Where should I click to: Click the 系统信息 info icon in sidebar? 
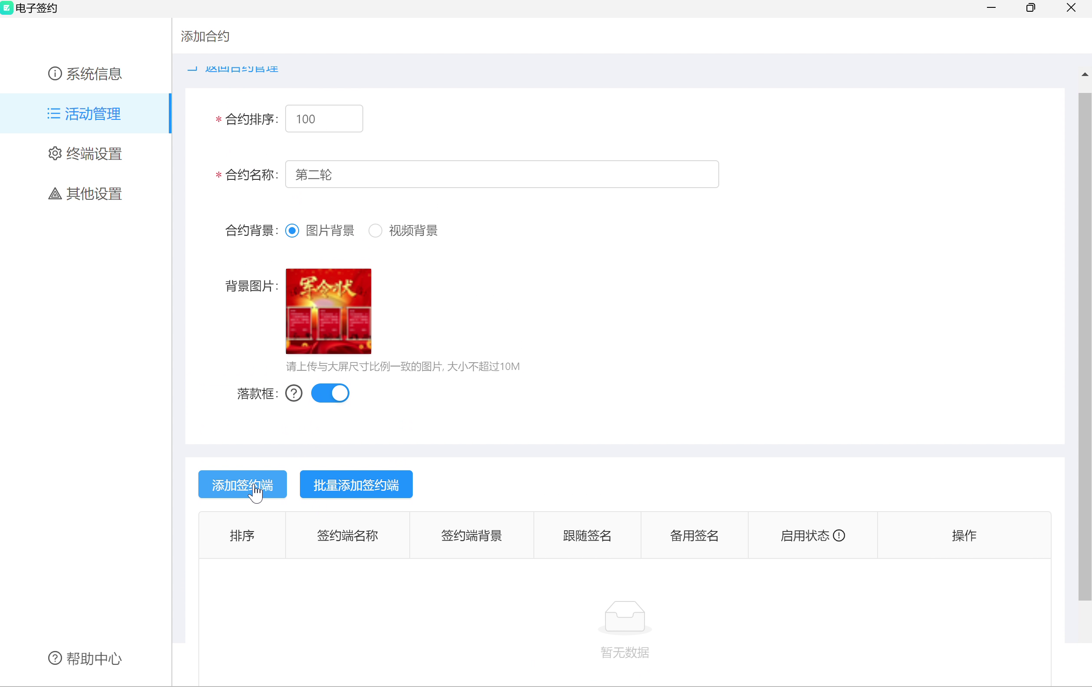pyautogui.click(x=55, y=73)
